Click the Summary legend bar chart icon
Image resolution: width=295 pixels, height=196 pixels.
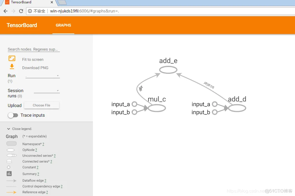click(x=9, y=174)
